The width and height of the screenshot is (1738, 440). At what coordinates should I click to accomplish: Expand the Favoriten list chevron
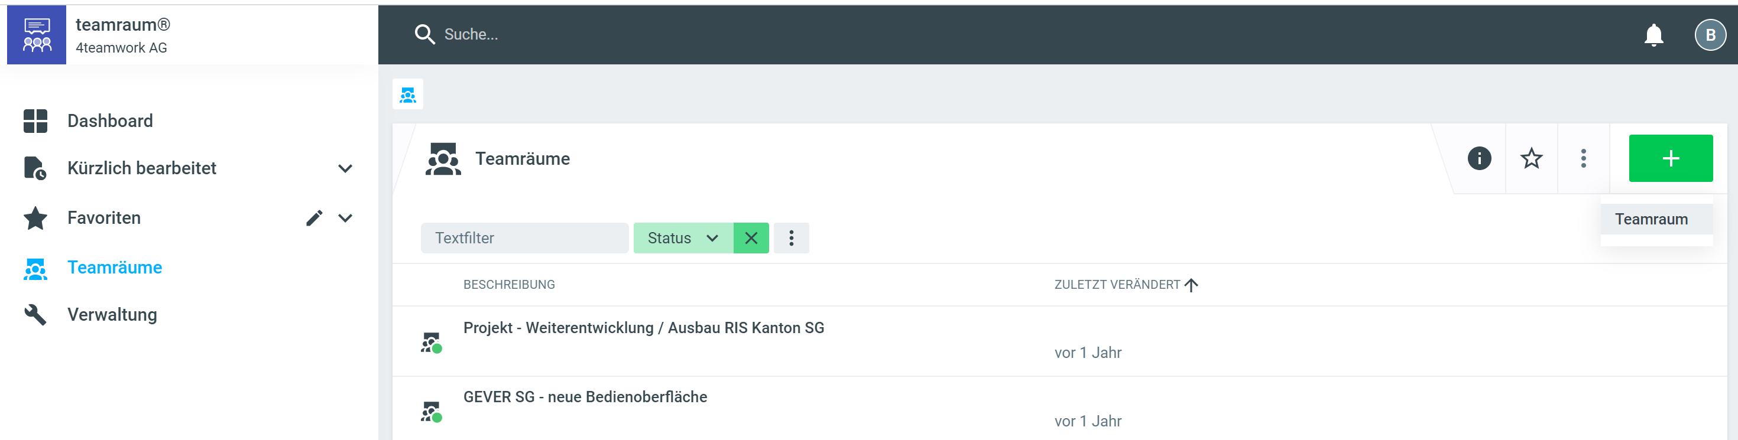tap(345, 218)
